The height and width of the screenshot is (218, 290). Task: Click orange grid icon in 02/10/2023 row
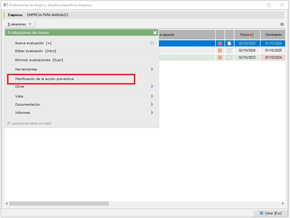220,57
